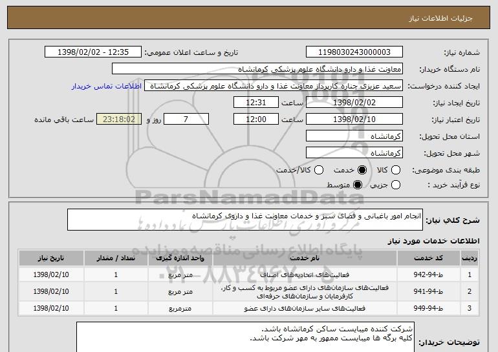
Task: Click label توضیحات خریدار
Action: [449, 343]
